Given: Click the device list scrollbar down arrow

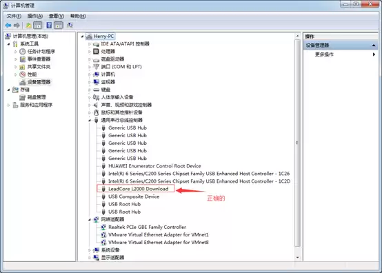Looking at the screenshot, I should 297,257.
